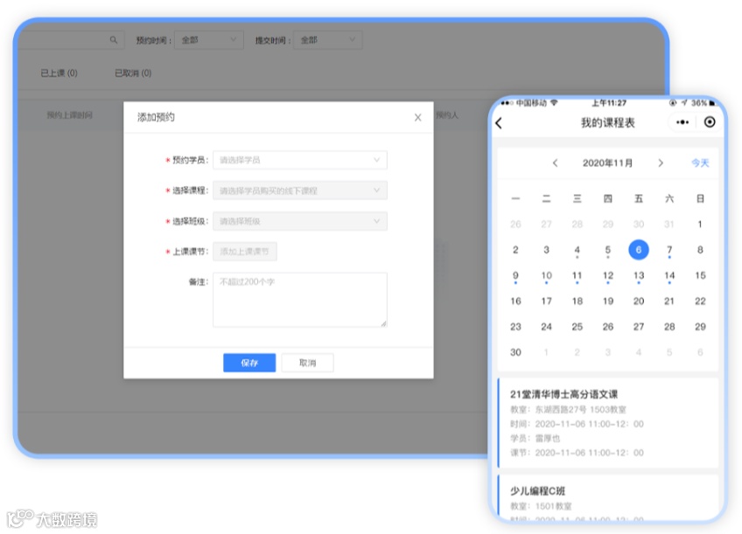Select November 22 in the calendar
742x534 pixels.
click(700, 301)
